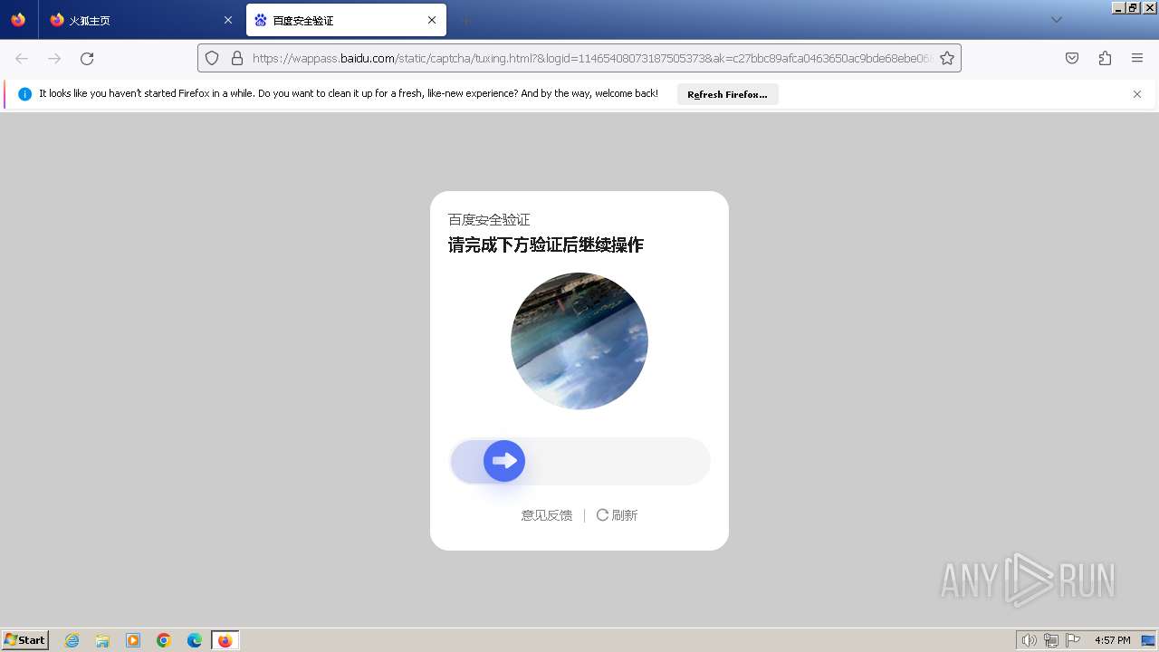Image resolution: width=1159 pixels, height=652 pixels.
Task: Dismiss the Firefox refresh notification bar
Action: tap(1137, 94)
